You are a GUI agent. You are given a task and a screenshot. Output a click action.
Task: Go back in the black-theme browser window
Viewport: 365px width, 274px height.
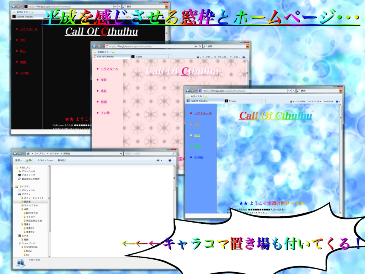point(14,6)
